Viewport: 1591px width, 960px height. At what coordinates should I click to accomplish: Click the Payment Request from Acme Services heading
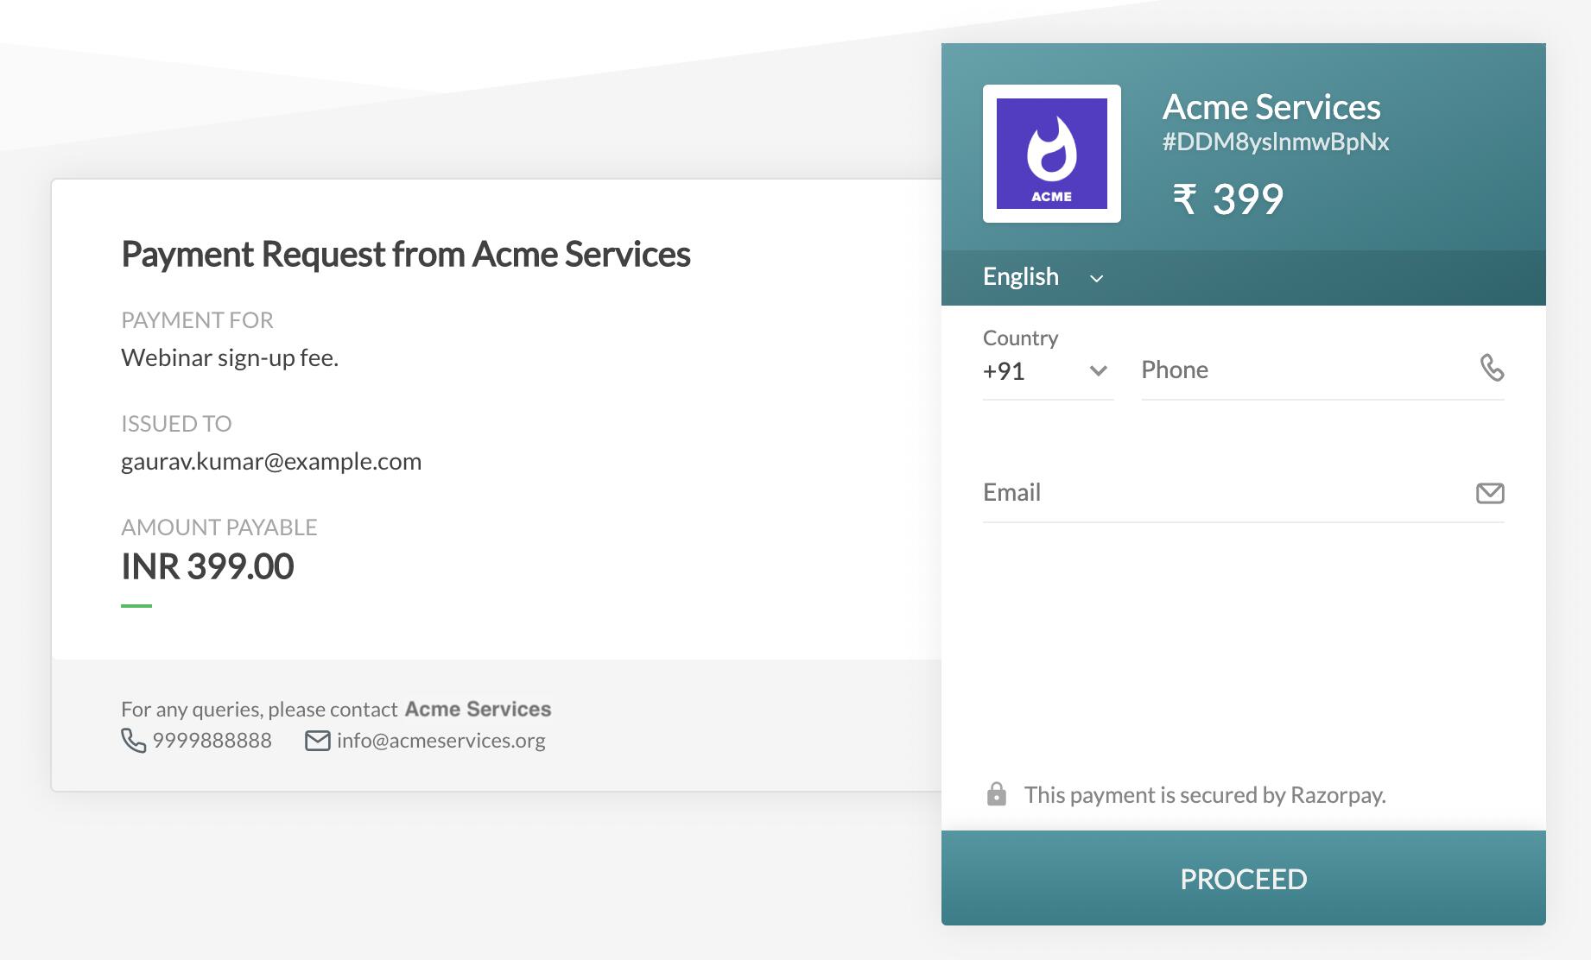(406, 254)
